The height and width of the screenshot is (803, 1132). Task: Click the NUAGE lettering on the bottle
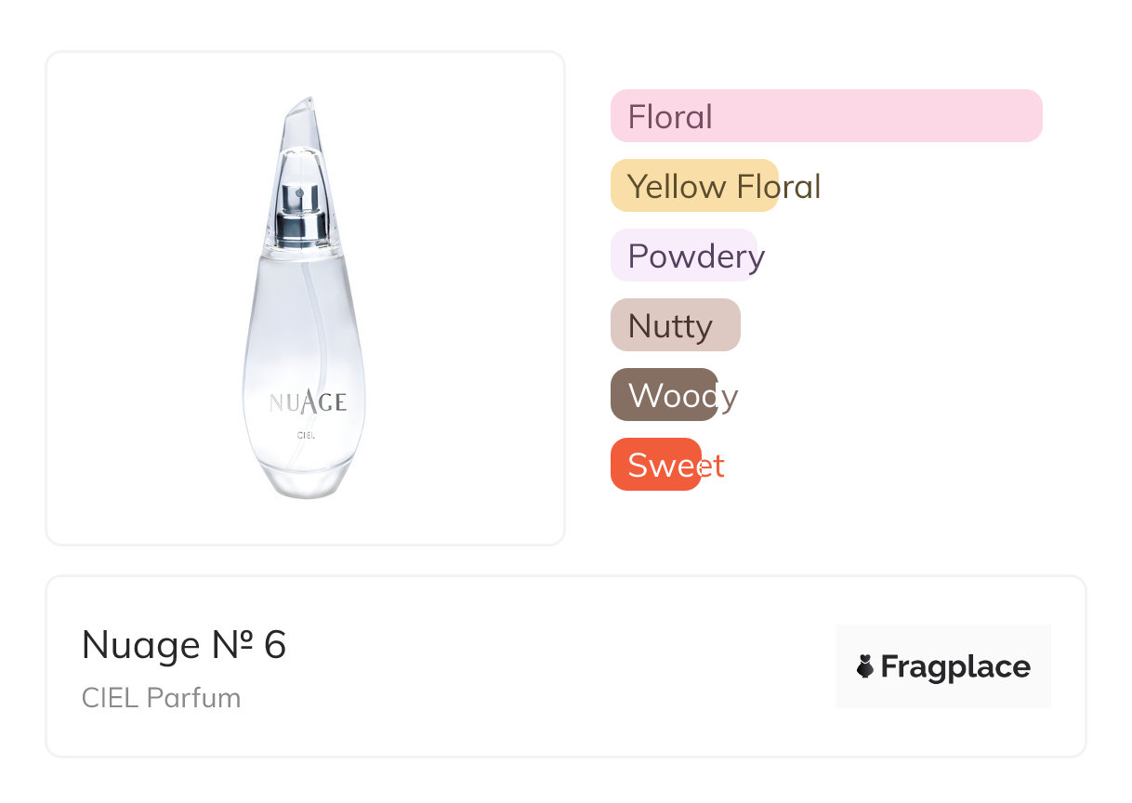point(308,401)
